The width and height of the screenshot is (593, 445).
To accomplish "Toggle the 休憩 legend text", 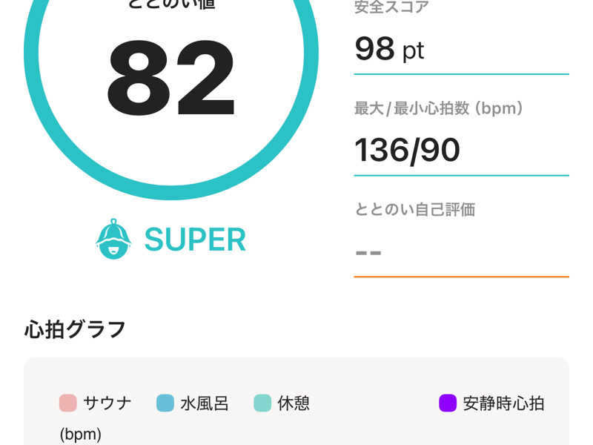I will 294,403.
